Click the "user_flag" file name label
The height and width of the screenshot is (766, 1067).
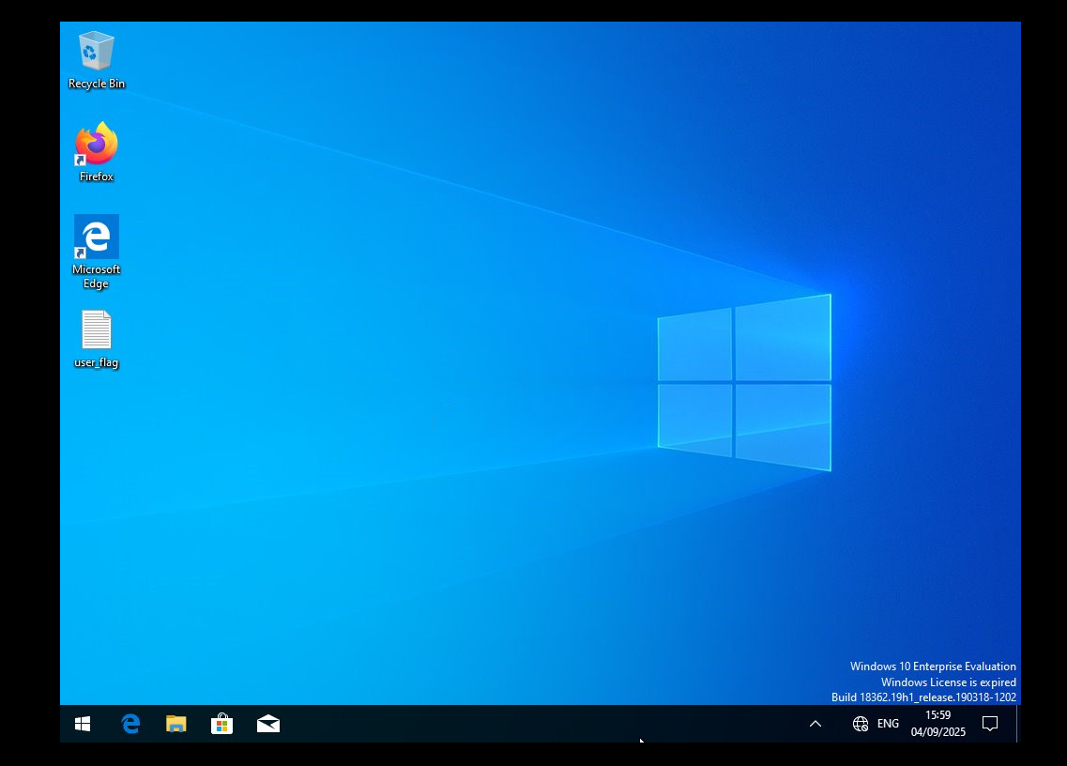(x=96, y=363)
